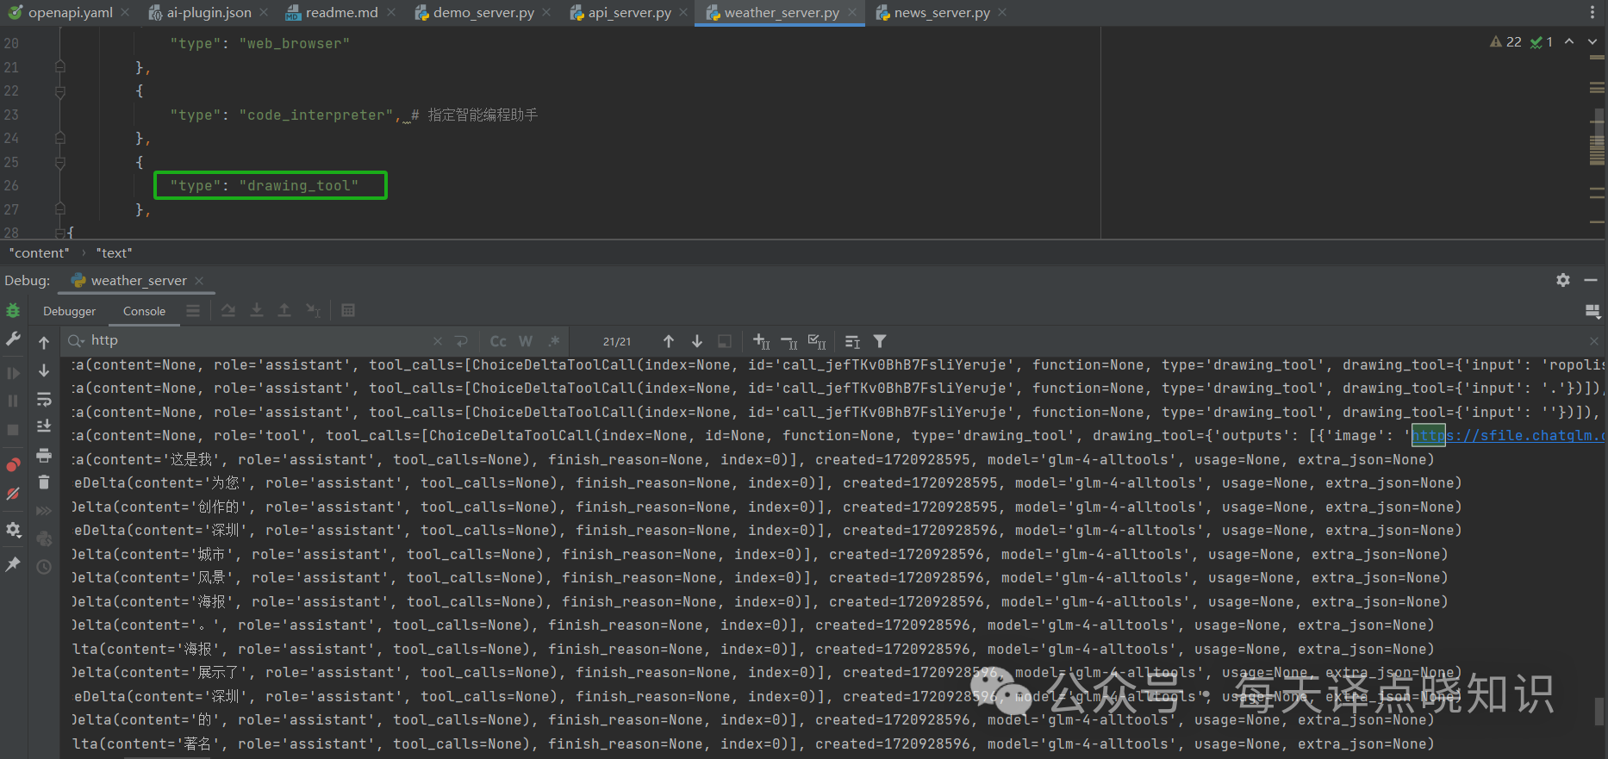
Task: Clear console with the trash icon
Action: pyautogui.click(x=44, y=482)
